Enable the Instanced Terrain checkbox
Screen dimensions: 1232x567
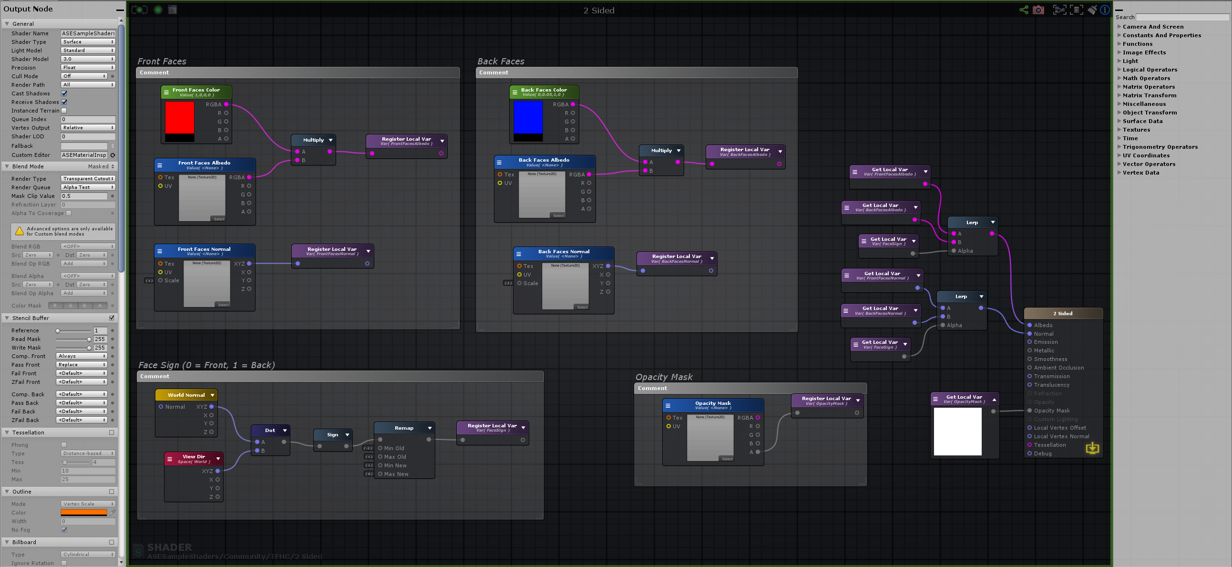[x=64, y=111]
